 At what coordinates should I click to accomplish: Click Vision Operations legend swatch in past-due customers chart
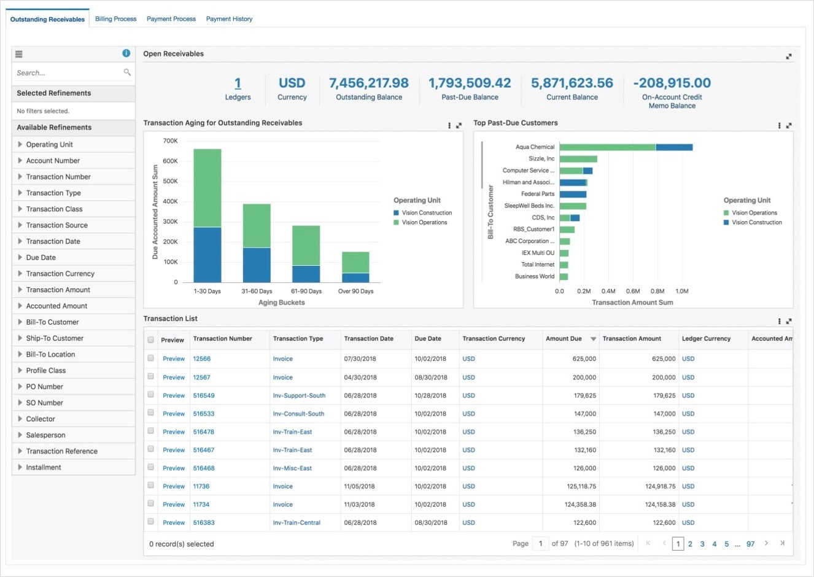726,213
